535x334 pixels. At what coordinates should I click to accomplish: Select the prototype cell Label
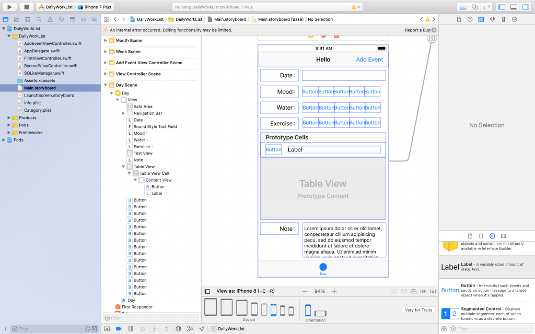(334, 150)
